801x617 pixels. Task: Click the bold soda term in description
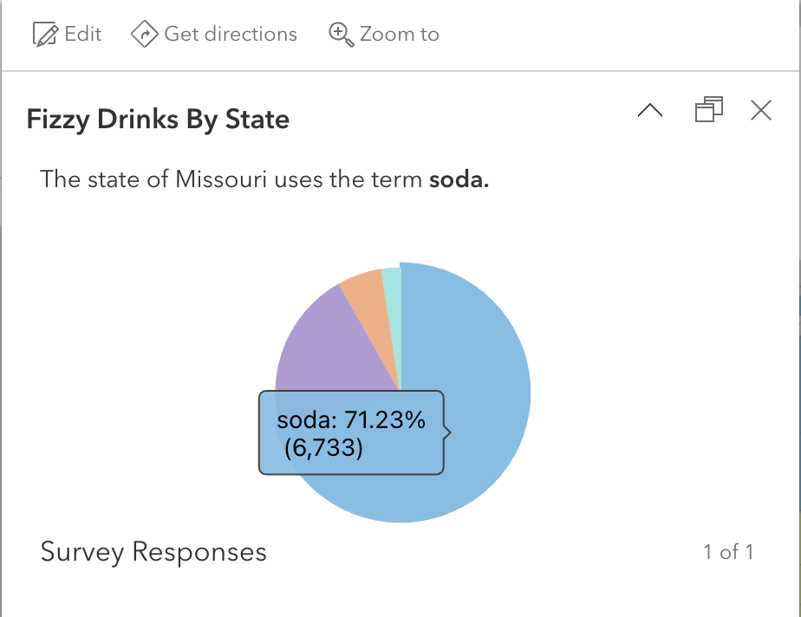coord(459,180)
